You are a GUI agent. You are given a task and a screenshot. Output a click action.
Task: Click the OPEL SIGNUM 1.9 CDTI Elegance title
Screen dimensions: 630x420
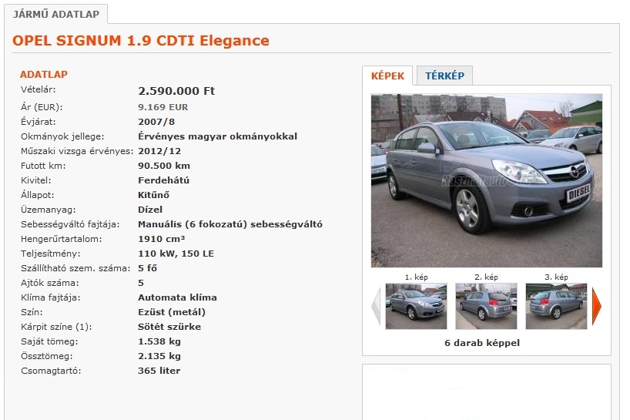click(x=141, y=41)
